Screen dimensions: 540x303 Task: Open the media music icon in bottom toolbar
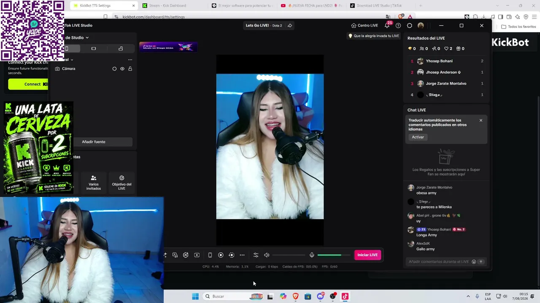(175, 255)
